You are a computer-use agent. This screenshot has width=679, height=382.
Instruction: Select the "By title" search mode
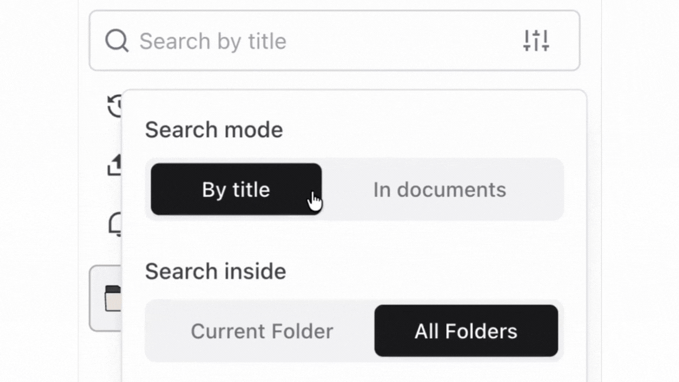point(236,189)
